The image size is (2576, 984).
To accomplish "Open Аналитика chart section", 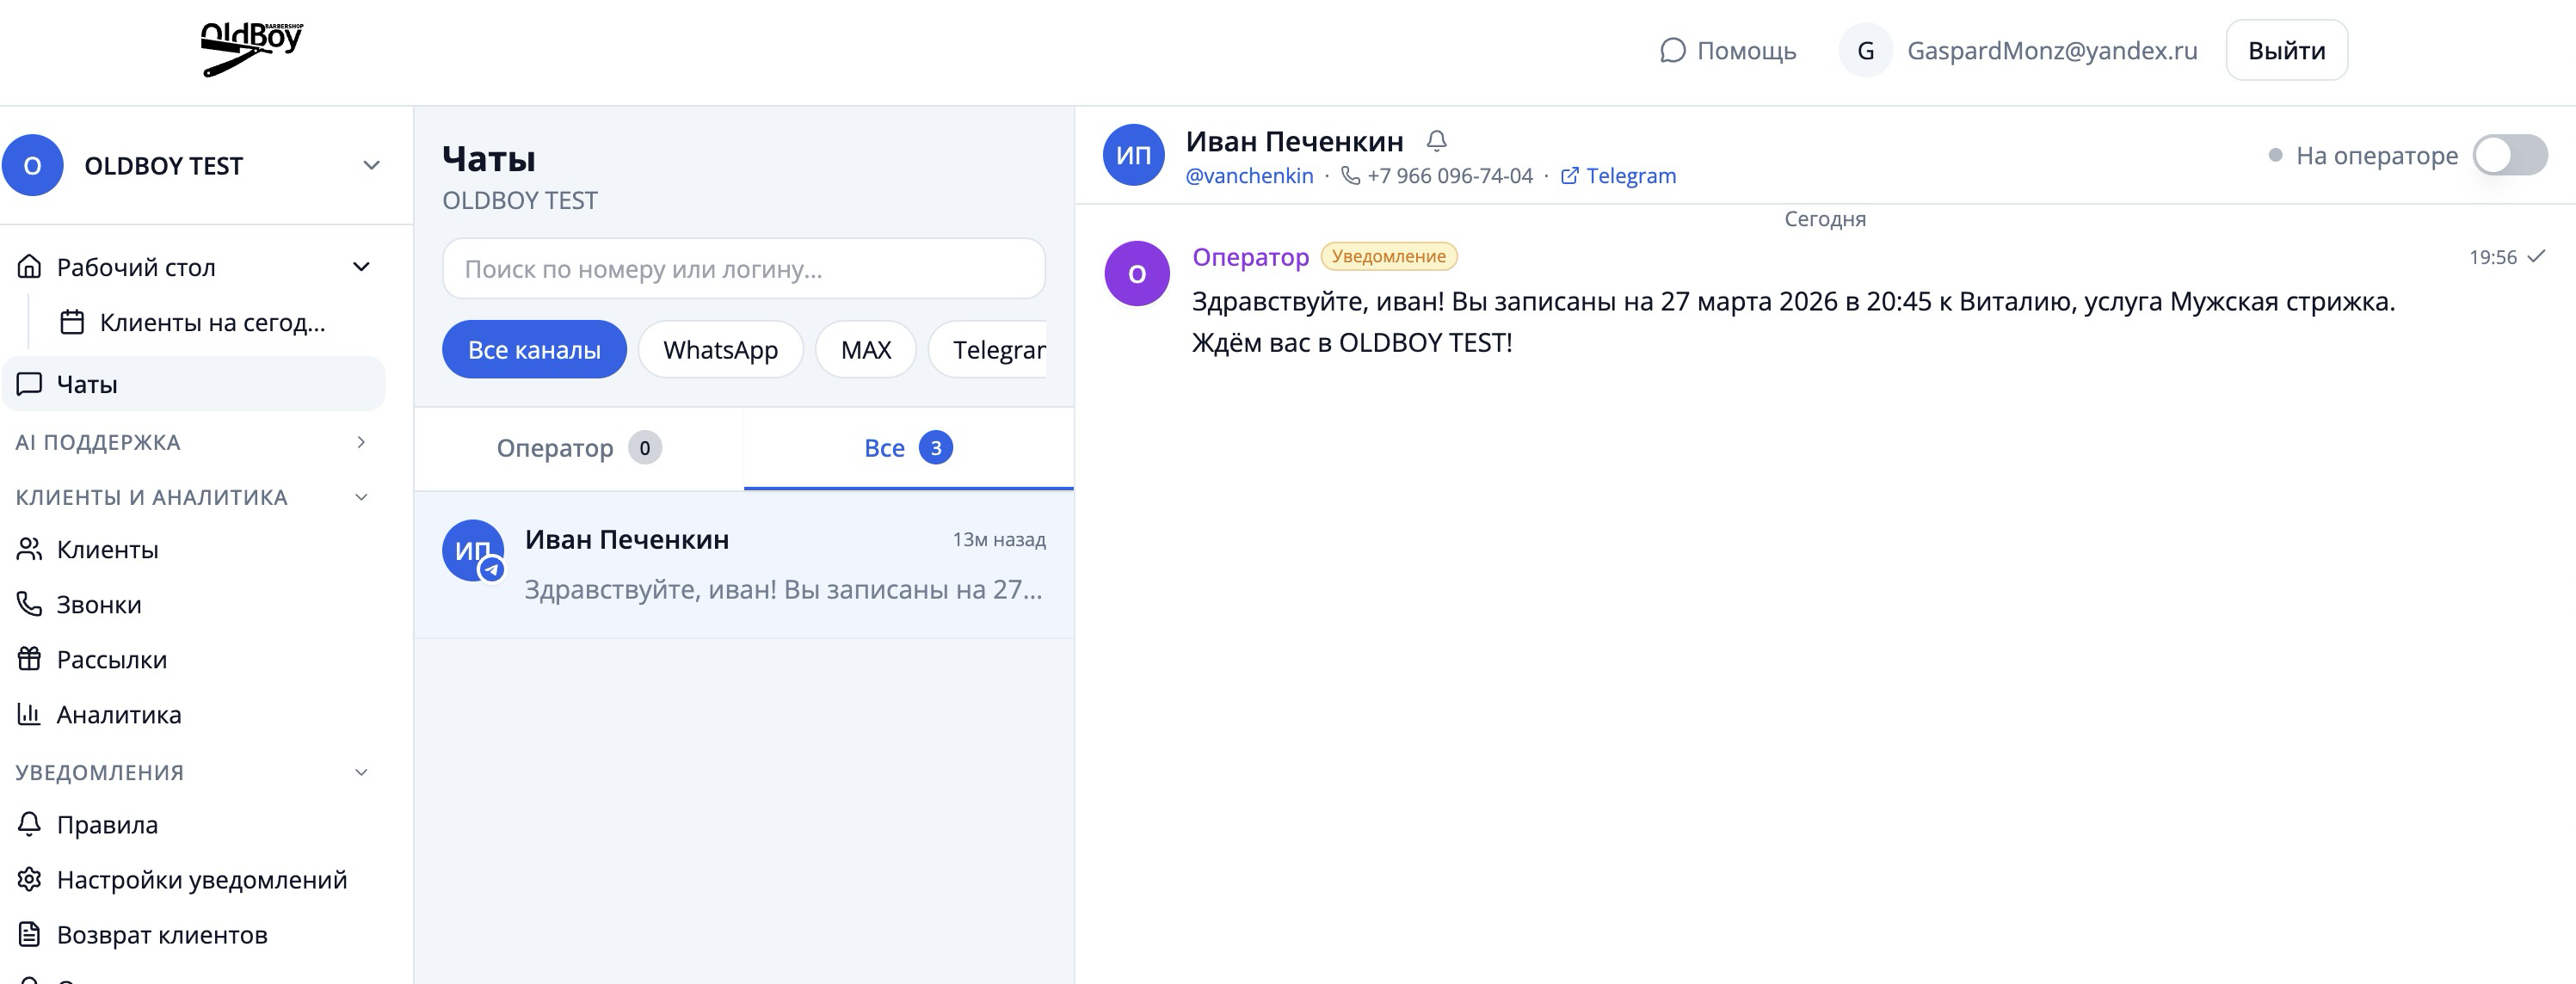I will tap(118, 714).
